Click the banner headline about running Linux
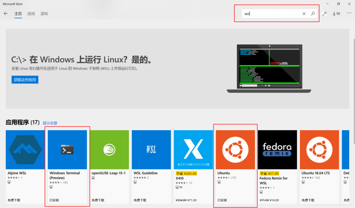Image resolution: width=355 pixels, height=208 pixels. point(82,60)
